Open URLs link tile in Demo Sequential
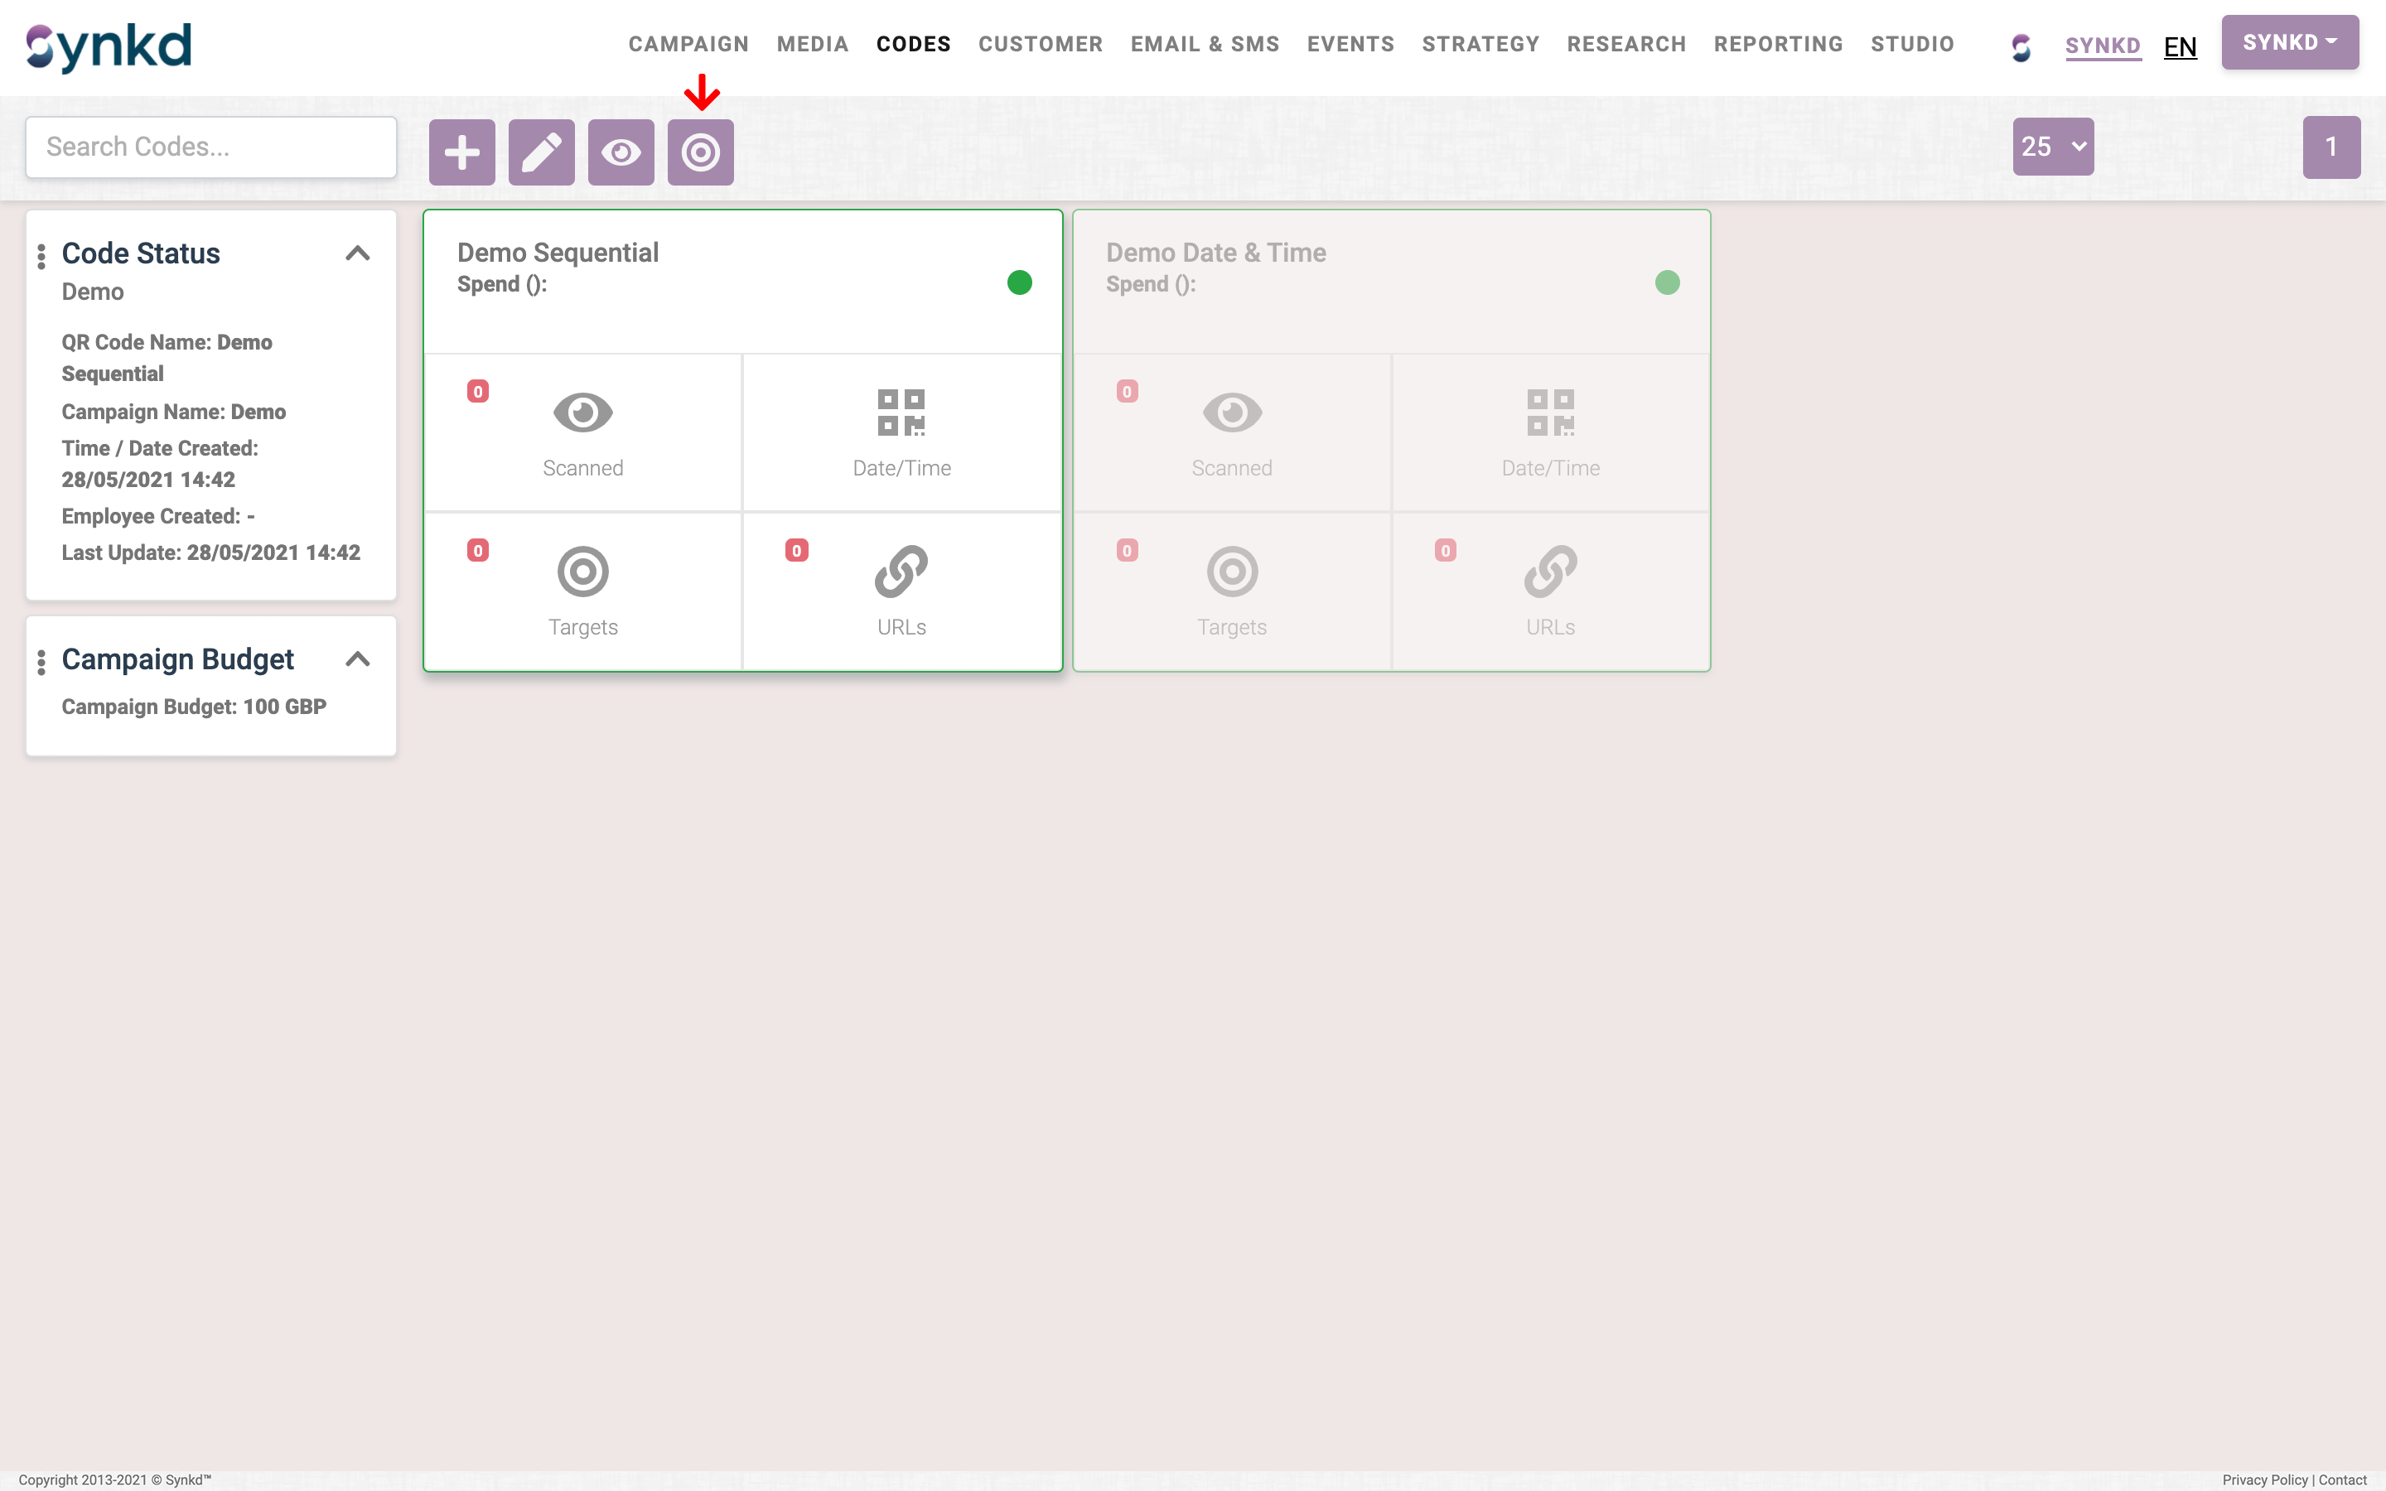The image size is (2386, 1491). (901, 591)
